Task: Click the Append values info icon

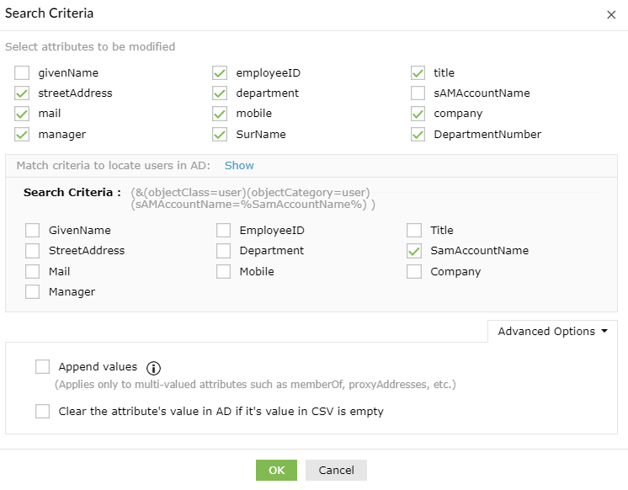Action: coord(153,368)
